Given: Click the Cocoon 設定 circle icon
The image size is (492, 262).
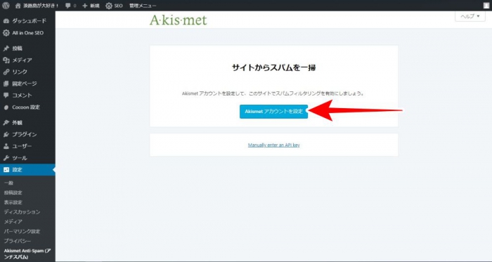Looking at the screenshot, I should pyautogui.click(x=6, y=107).
